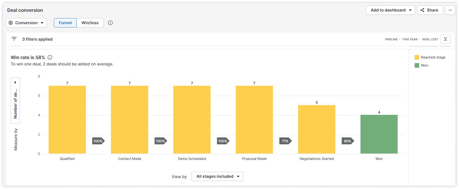Click the info icon beside Win/loss

110,23
